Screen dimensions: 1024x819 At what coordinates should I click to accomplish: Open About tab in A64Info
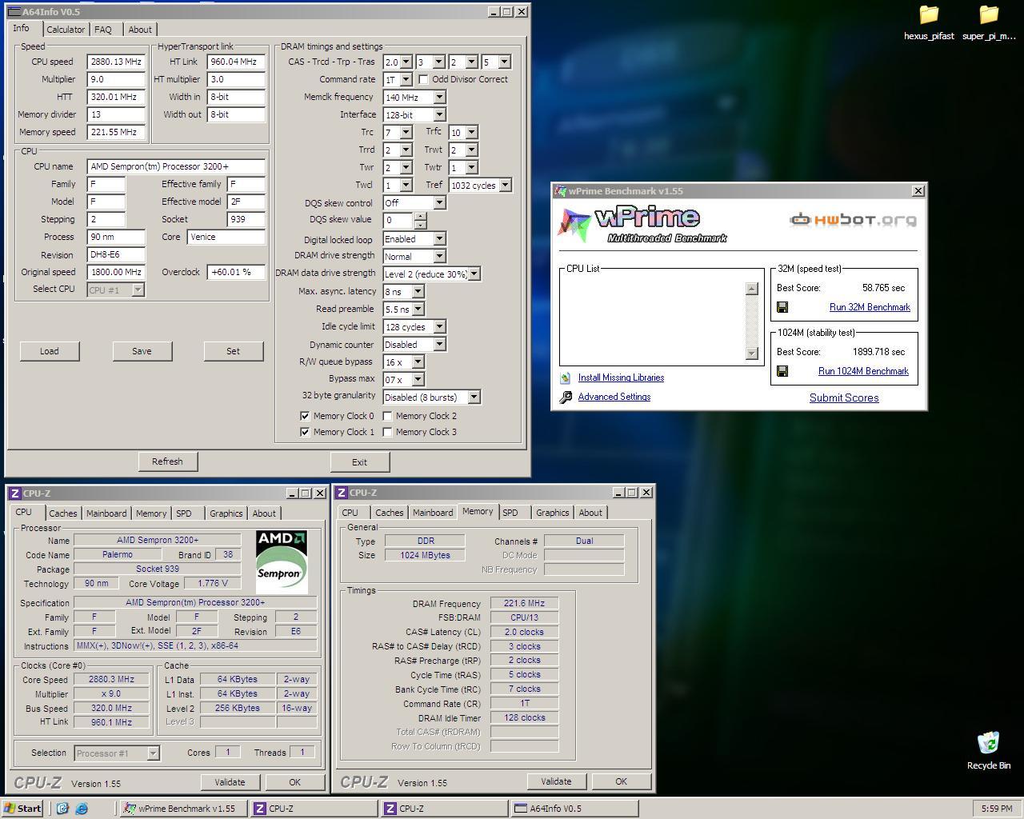[140, 30]
